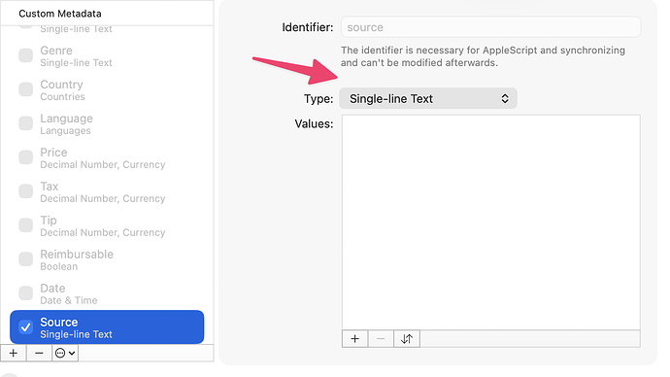
Task: Enable the Country checkbox
Action: click(x=25, y=89)
